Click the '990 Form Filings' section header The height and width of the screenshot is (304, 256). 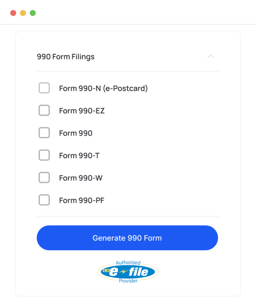coord(66,57)
